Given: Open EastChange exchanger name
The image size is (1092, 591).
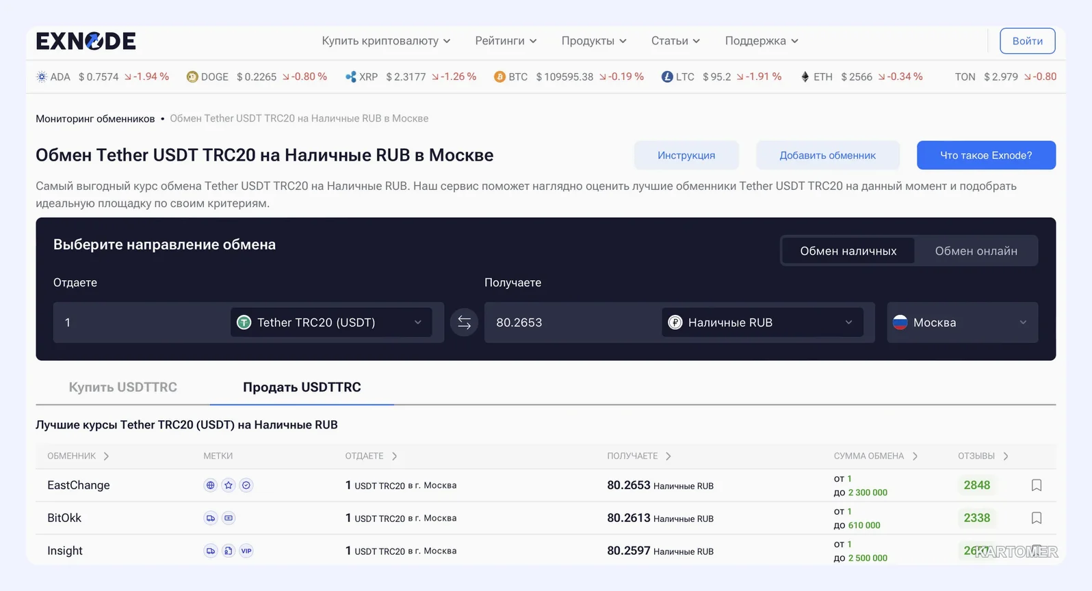Looking at the screenshot, I should 79,485.
